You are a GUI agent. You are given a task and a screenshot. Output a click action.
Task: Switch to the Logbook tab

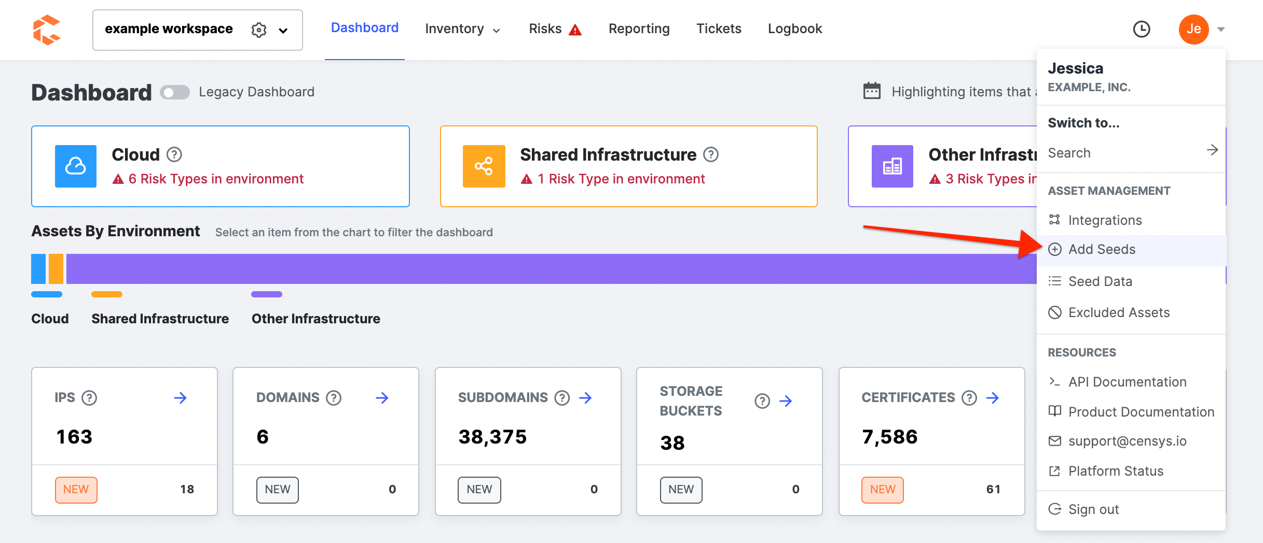coord(795,28)
